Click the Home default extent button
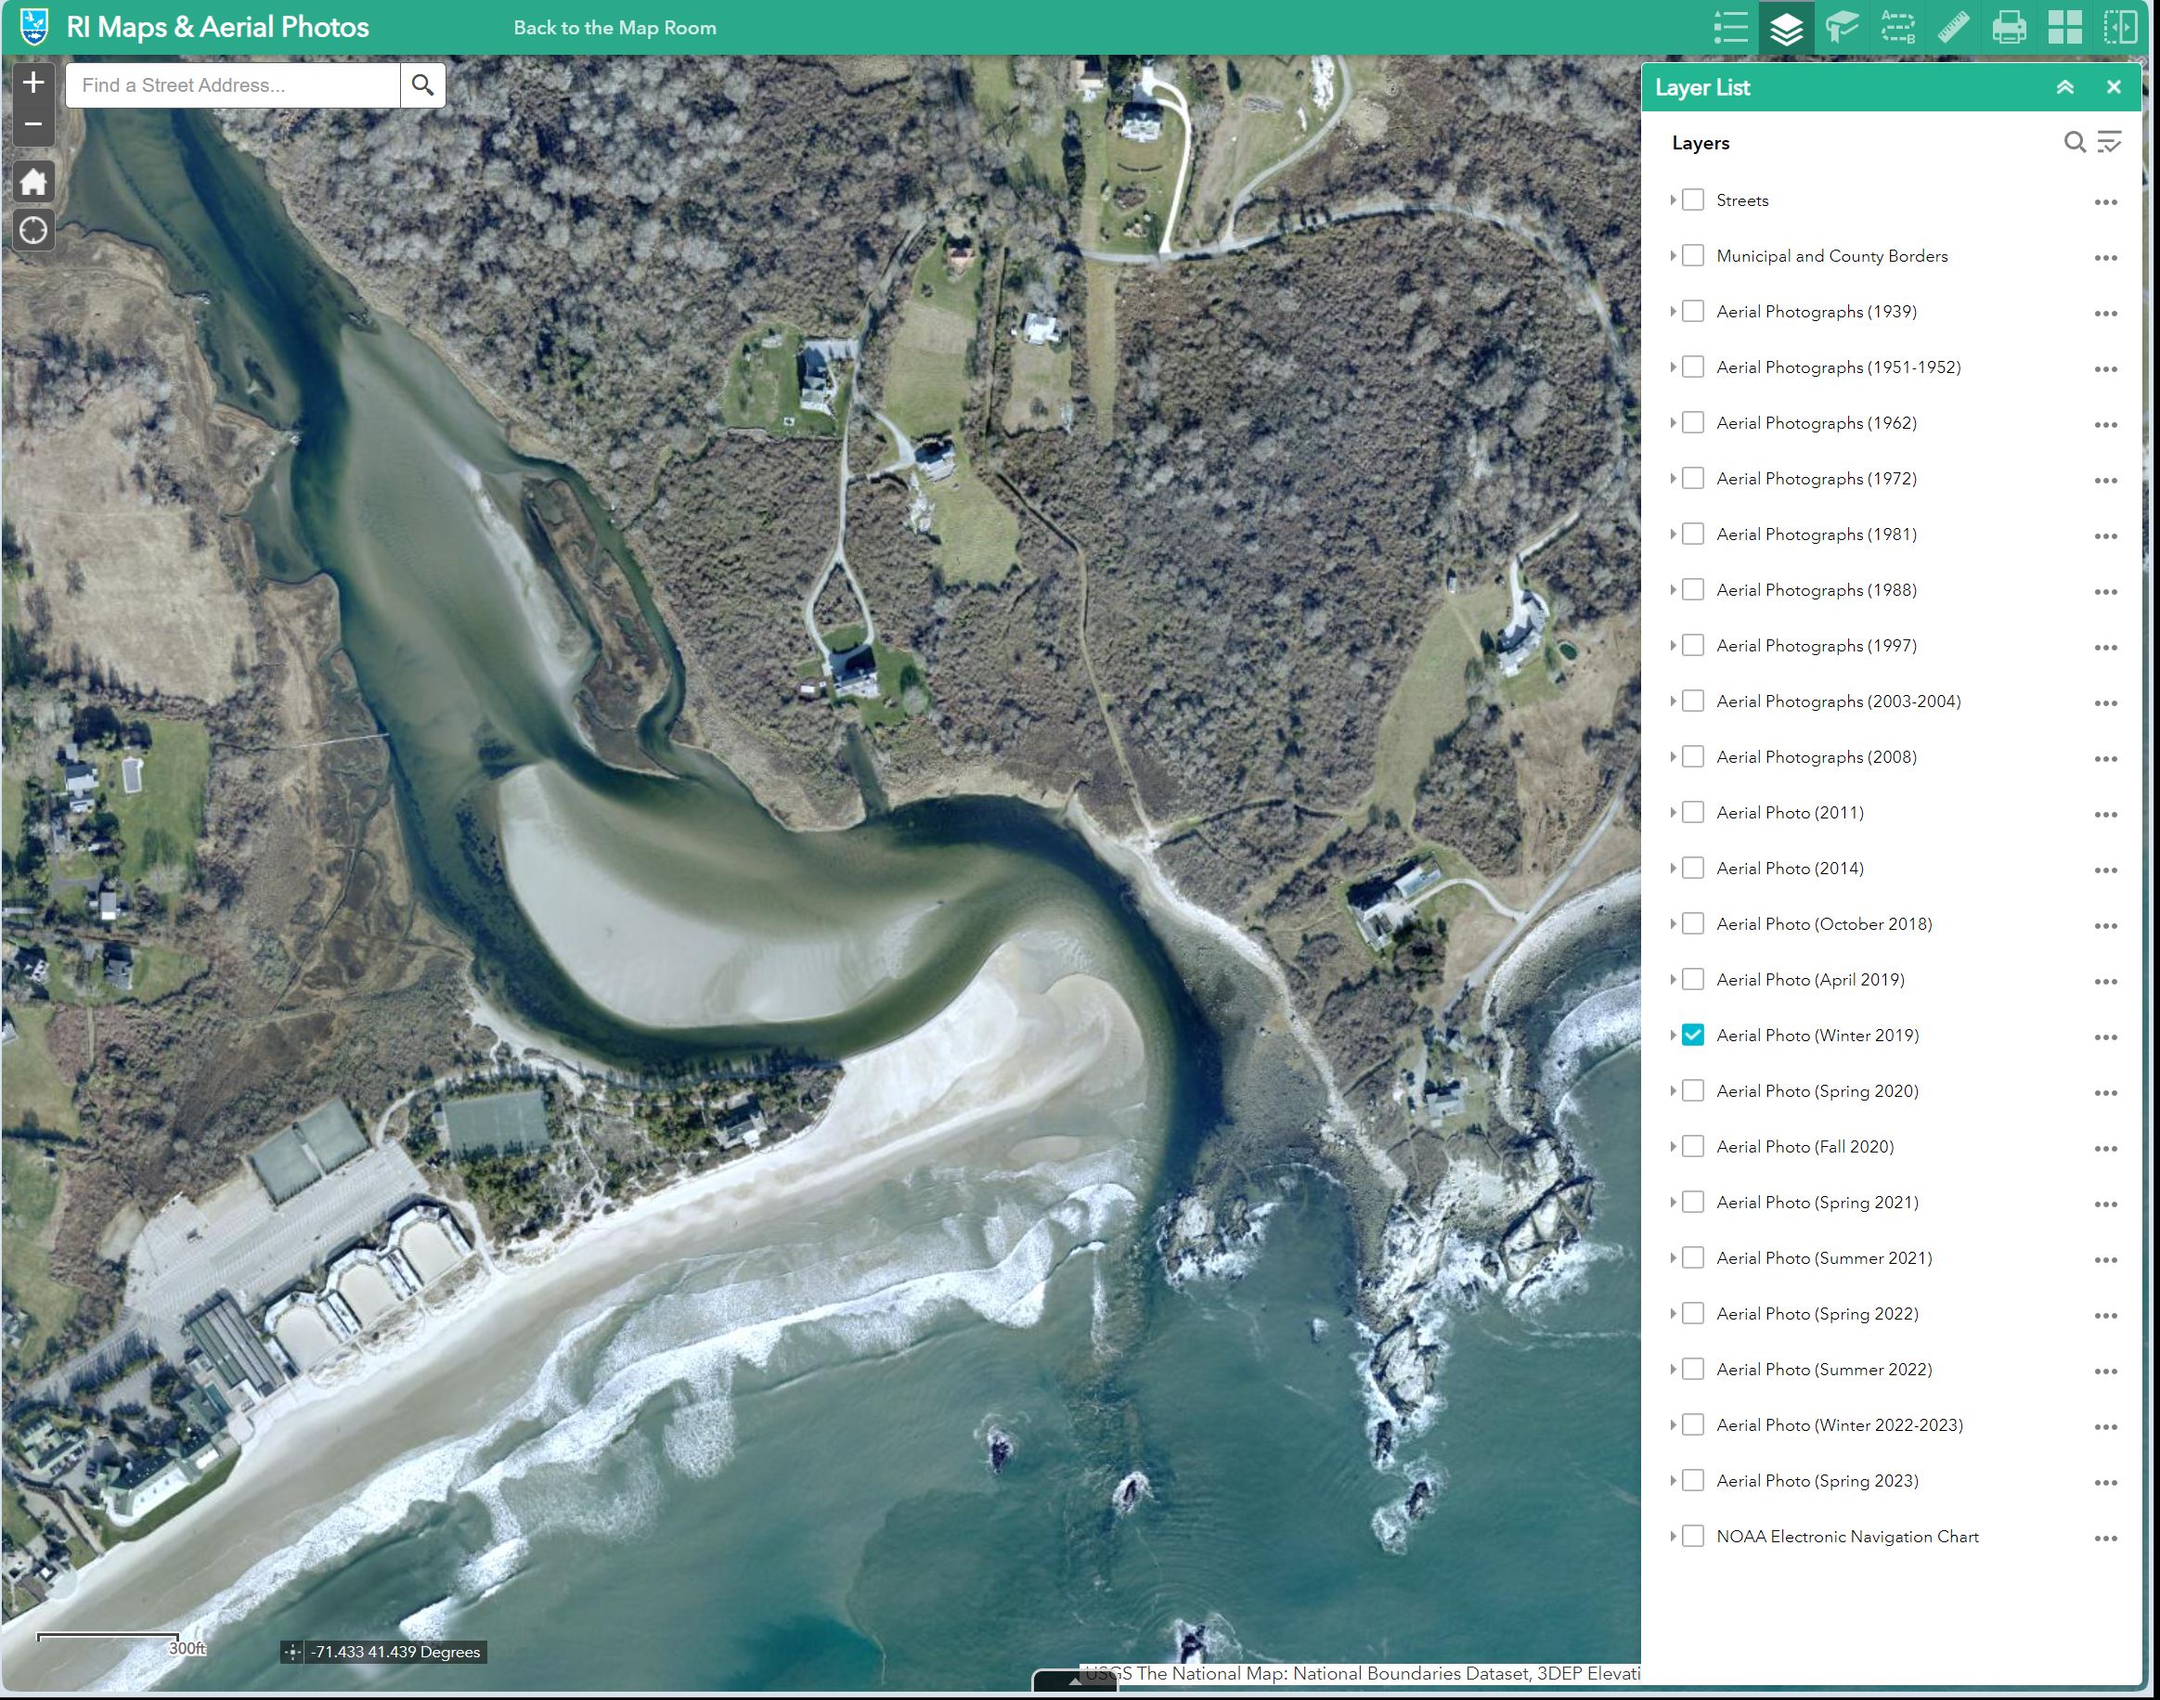Viewport: 2160px width, 1700px height. click(x=32, y=181)
